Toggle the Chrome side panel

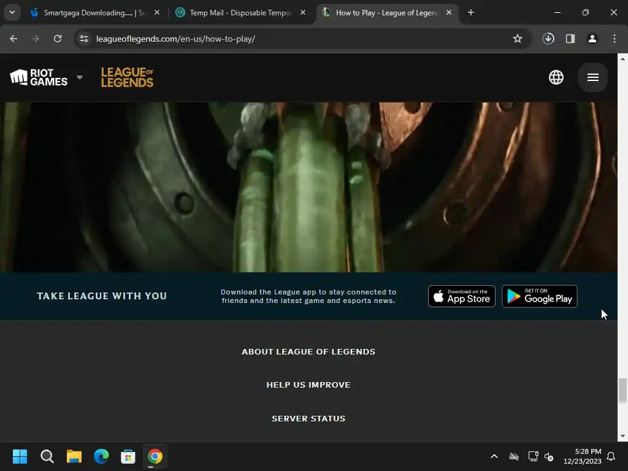tap(570, 39)
